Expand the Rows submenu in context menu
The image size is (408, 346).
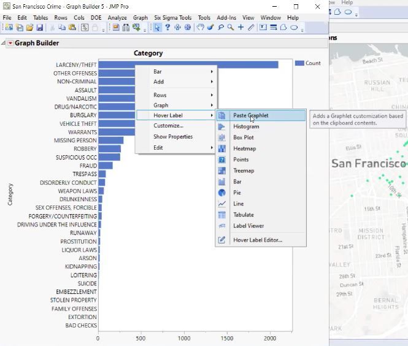coord(176,95)
